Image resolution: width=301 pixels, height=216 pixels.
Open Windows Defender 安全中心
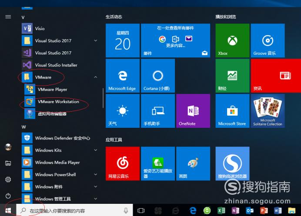60,138
